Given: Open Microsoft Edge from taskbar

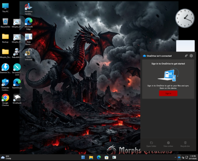Looking at the screenshot, I should point(99,157).
